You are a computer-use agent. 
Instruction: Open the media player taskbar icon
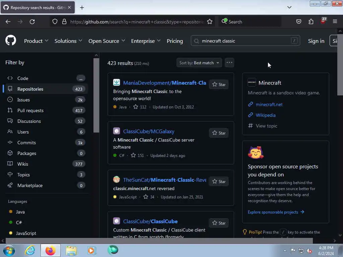91,250
